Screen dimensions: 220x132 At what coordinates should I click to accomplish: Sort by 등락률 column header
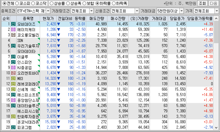pyautogui.click(x=80, y=18)
